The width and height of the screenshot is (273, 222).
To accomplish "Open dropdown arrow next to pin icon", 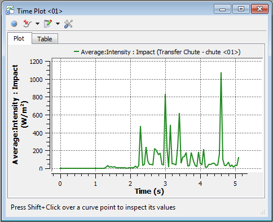I will coord(37,24).
